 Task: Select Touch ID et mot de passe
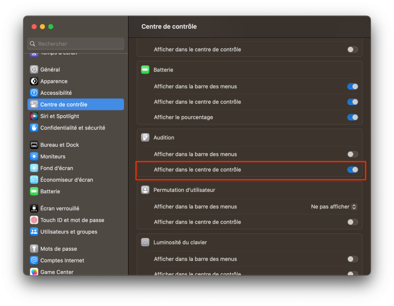click(76, 220)
